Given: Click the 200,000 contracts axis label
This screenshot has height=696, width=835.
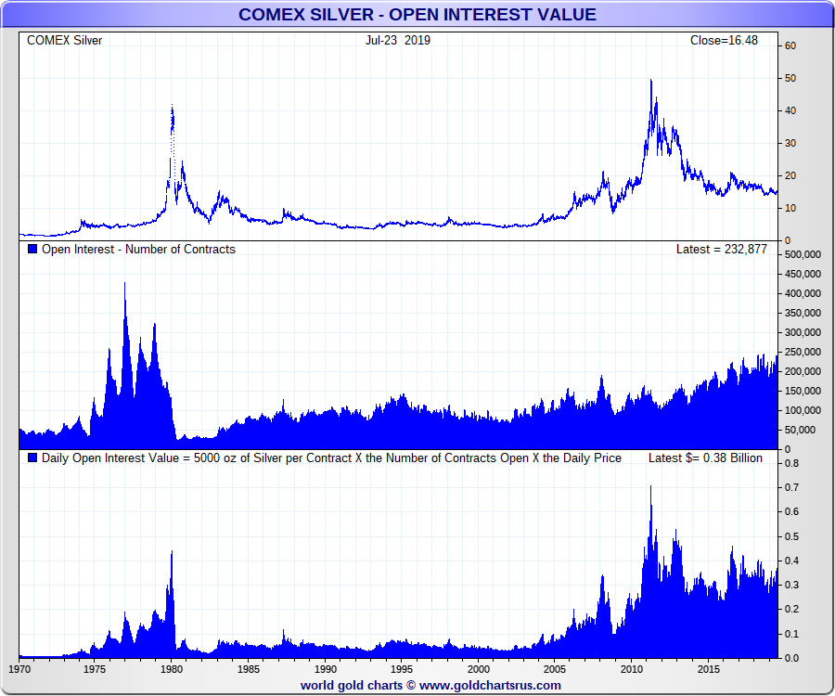Looking at the screenshot, I should 803,371.
